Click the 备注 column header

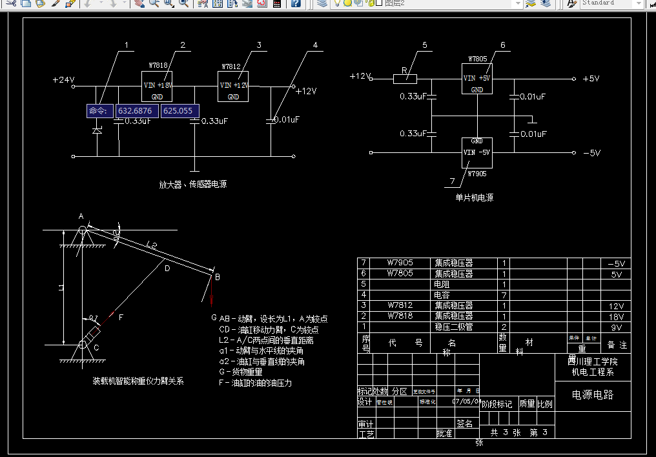pos(617,345)
